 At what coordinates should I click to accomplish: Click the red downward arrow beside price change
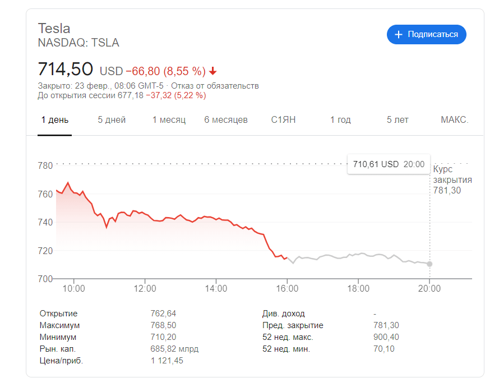pos(214,70)
